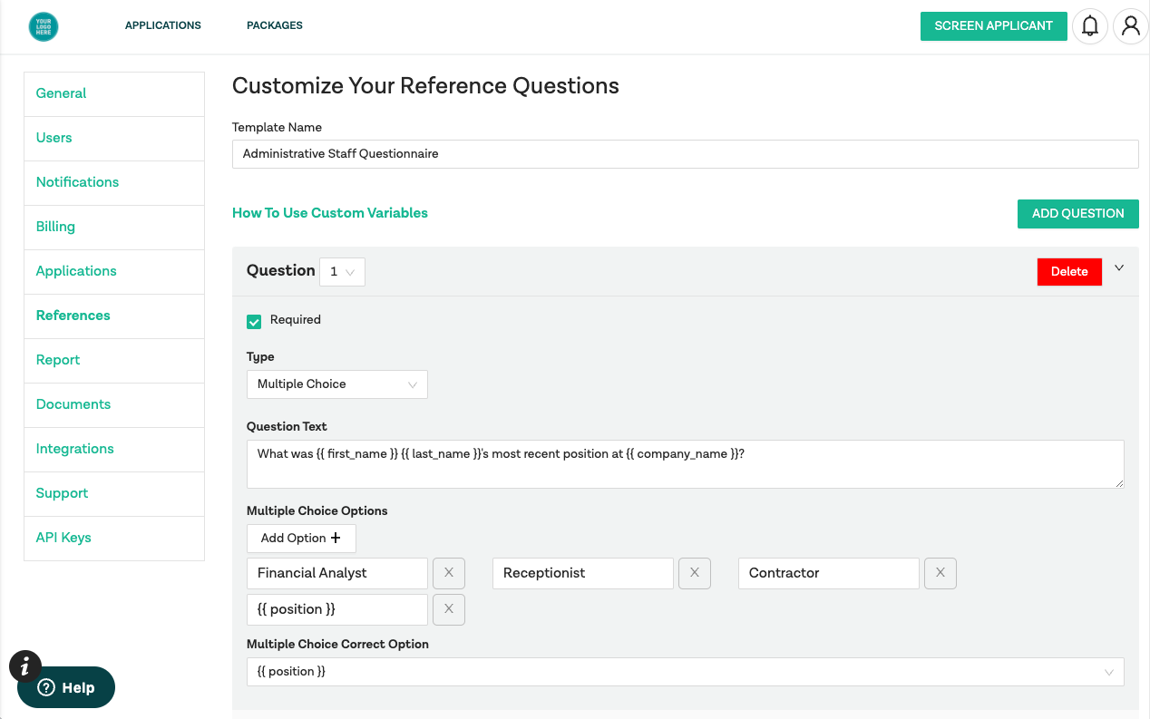Screen dimensions: 1150x719
Task: Open the Applications top menu
Action: click(x=163, y=25)
